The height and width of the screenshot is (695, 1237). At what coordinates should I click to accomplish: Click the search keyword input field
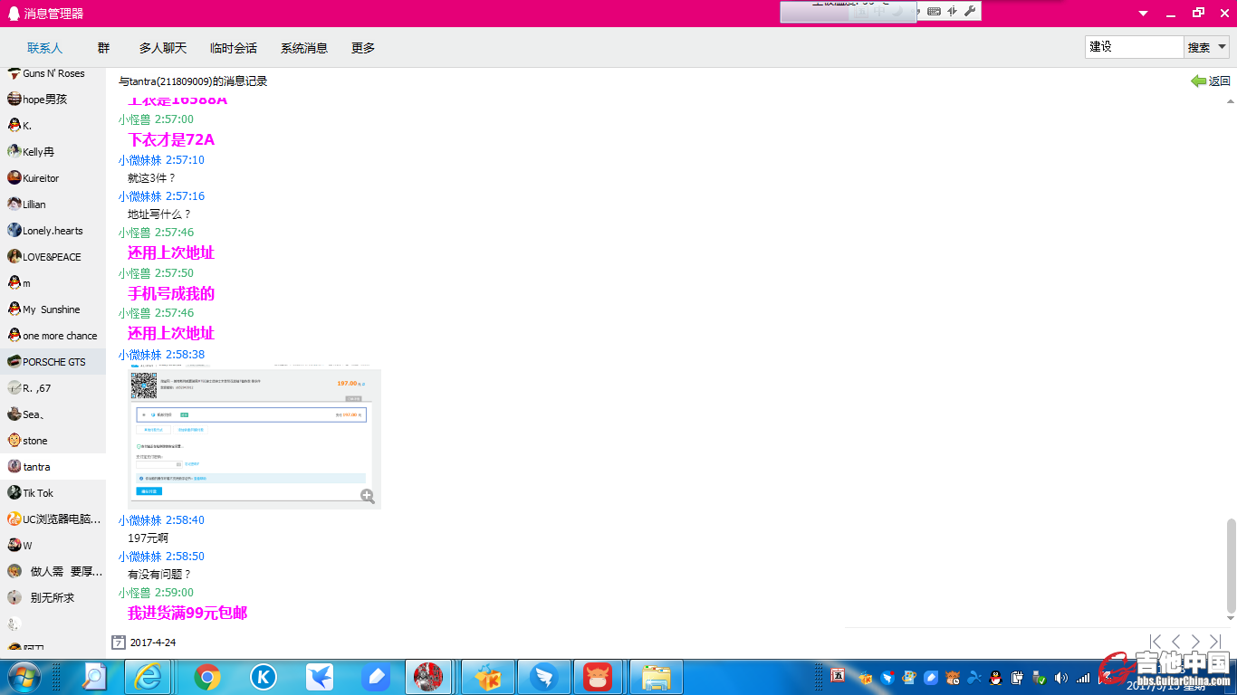(x=1134, y=47)
